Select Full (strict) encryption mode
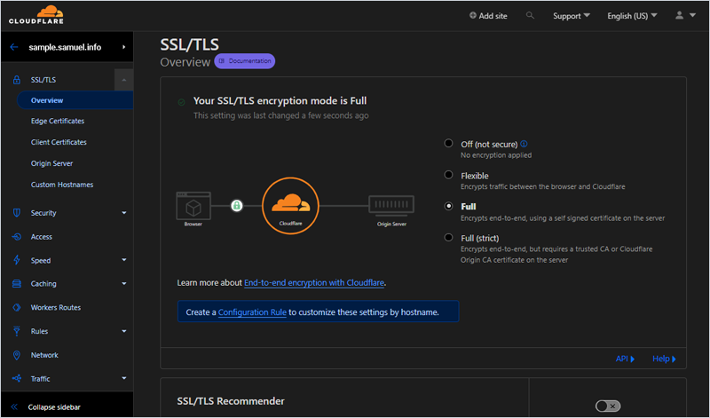This screenshot has width=710, height=418. click(x=449, y=237)
